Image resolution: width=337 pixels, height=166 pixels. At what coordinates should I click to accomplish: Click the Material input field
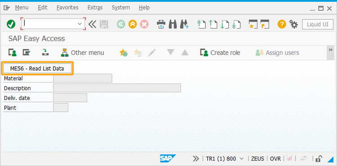coord(83,78)
